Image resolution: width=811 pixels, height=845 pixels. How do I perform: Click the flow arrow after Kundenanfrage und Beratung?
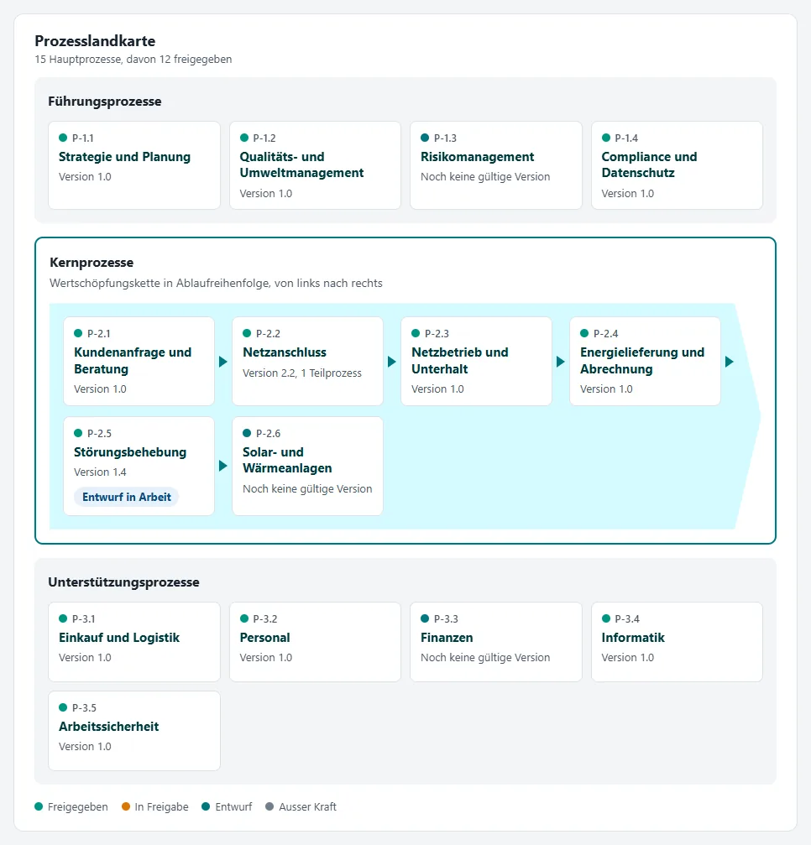[x=223, y=362]
